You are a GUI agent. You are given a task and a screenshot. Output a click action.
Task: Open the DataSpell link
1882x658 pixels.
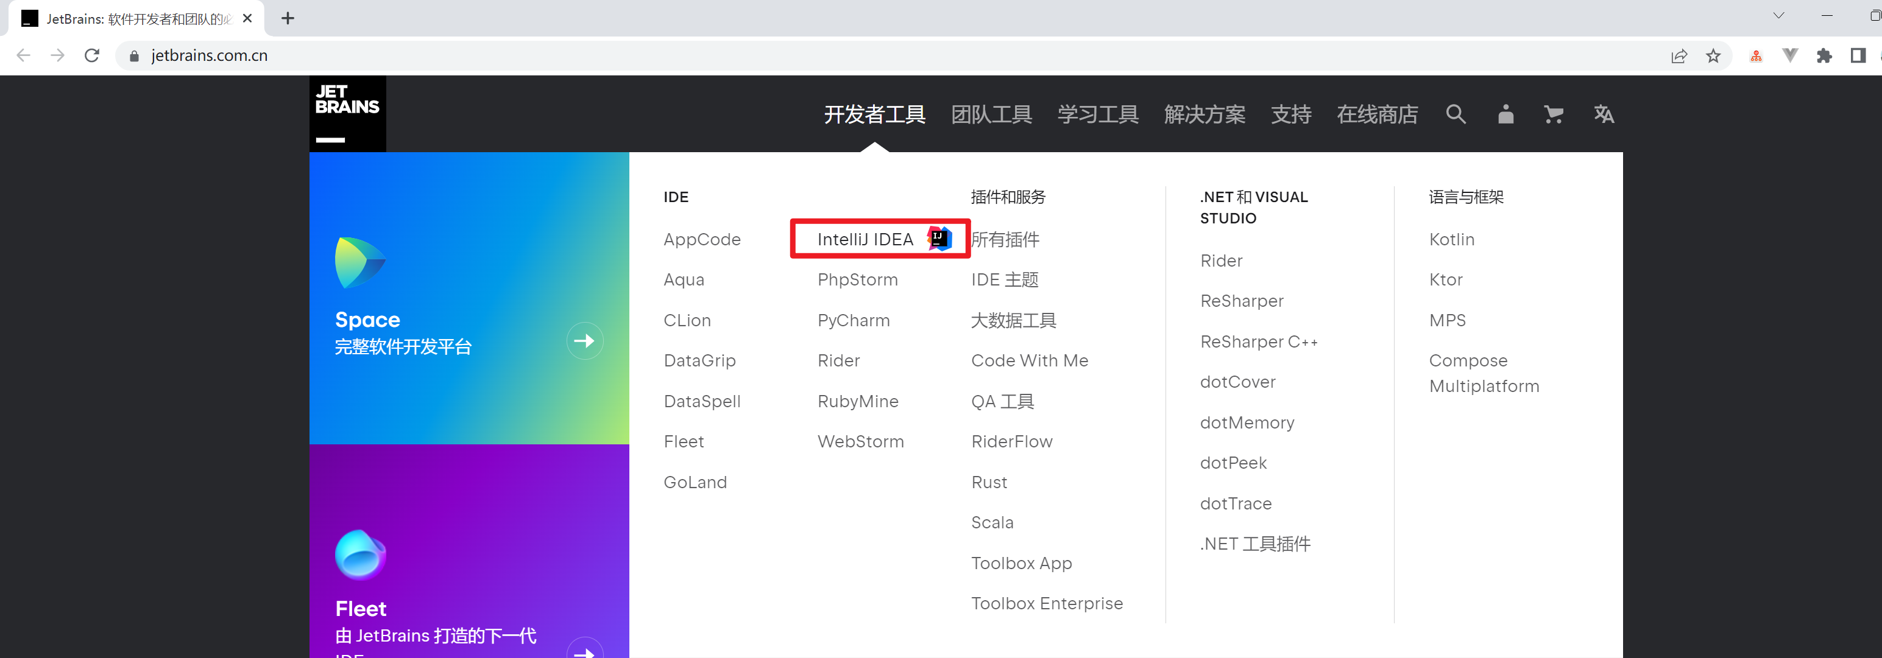tap(701, 401)
